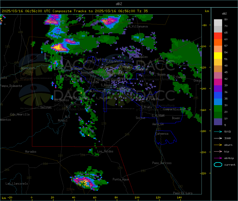Click the Los_Toldos map label
This screenshot has height=201, width=238.
(105, 151)
